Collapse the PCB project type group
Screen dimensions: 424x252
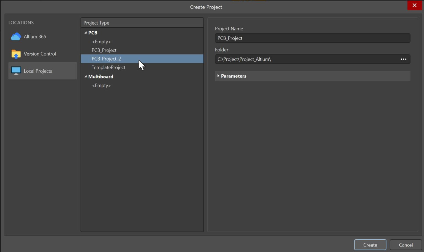(x=86, y=33)
